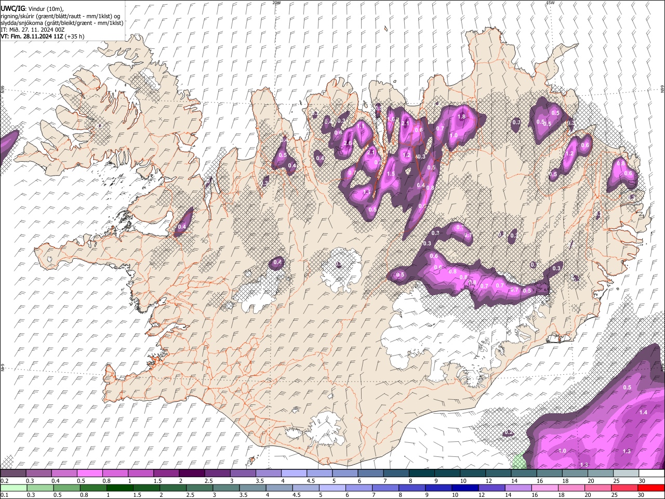665x499 pixels.
Task: Select the darkest purple 2 snow legend swatch
Action: [192, 473]
